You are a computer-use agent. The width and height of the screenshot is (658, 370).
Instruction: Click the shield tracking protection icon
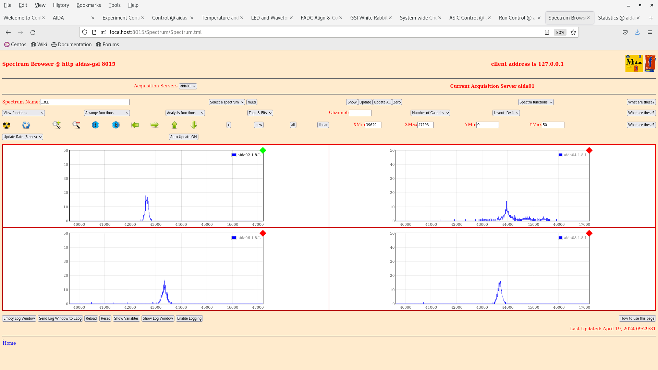tap(85, 32)
